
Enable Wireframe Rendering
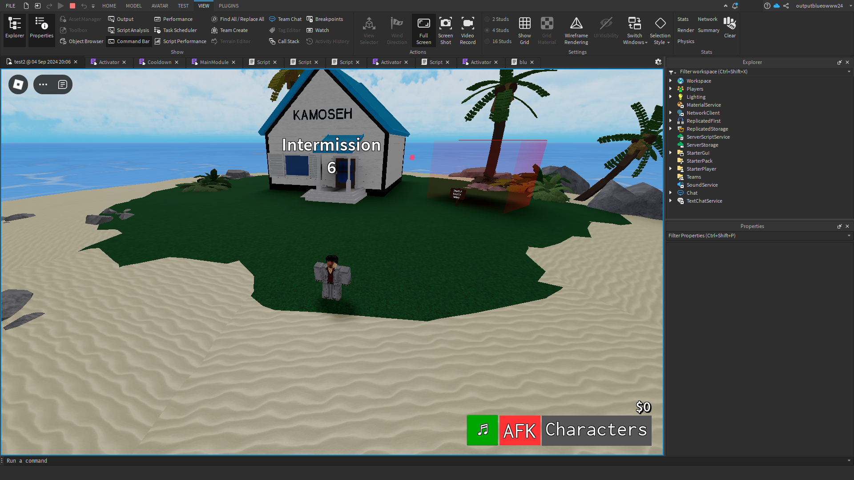[x=576, y=30]
